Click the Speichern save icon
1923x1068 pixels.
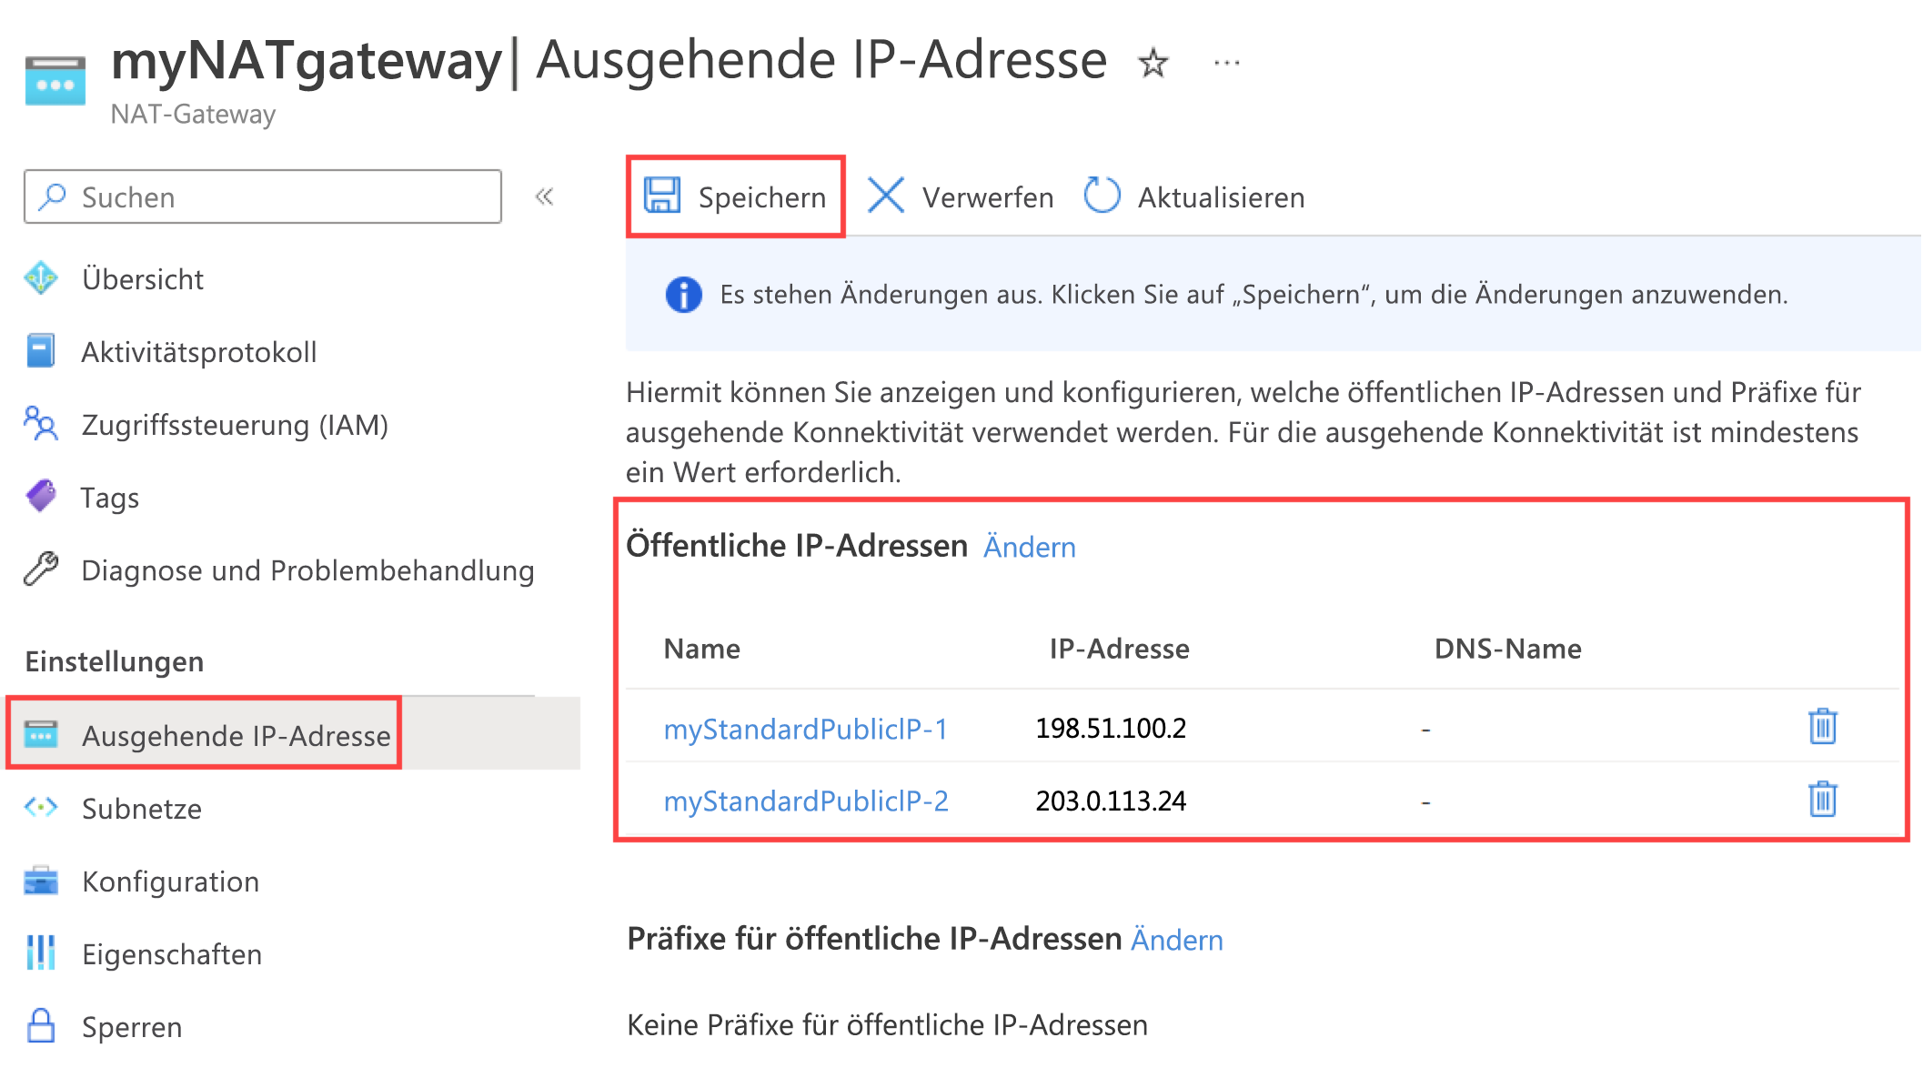pyautogui.click(x=662, y=196)
